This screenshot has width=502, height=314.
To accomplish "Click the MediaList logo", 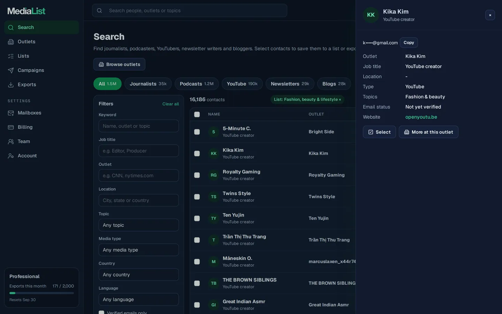I will pos(26,11).
